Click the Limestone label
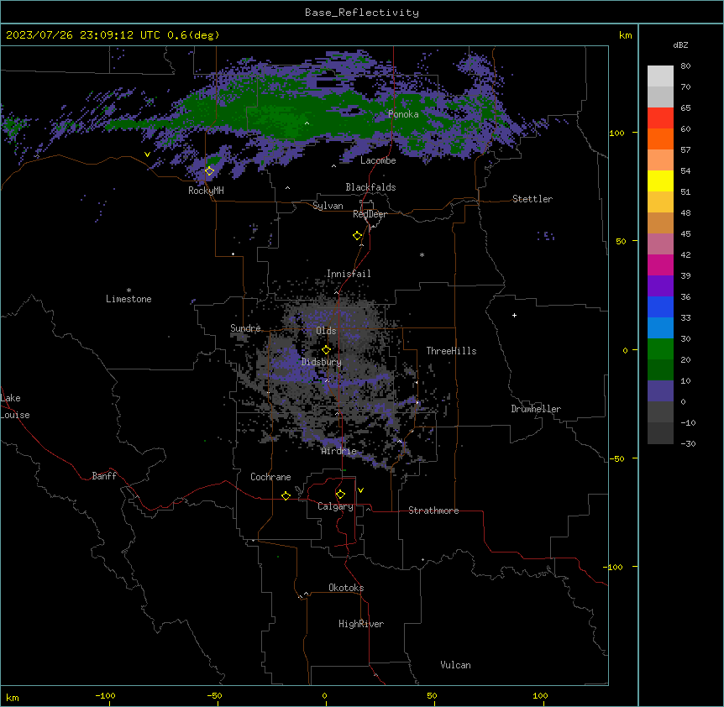 point(129,299)
